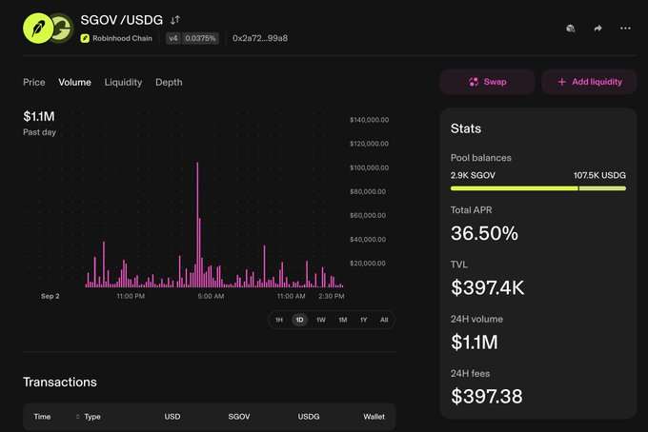Image resolution: width=648 pixels, height=432 pixels.
Task: Select the 1D time range
Action: pos(299,320)
